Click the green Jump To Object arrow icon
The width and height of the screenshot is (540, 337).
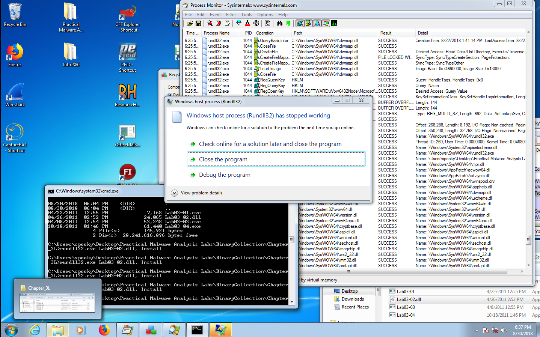tap(288, 23)
